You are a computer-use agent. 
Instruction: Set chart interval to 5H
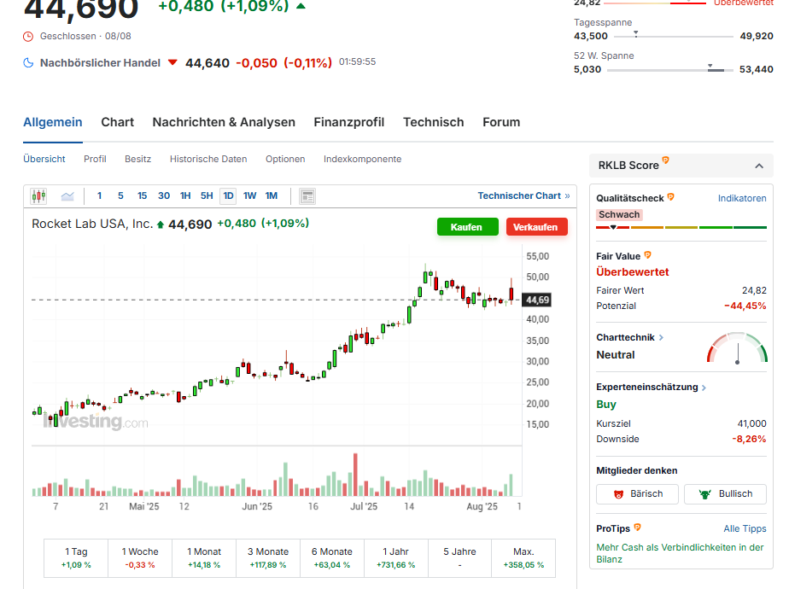pyautogui.click(x=207, y=196)
